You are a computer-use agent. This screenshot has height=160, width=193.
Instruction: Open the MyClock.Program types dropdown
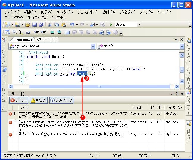(x=93, y=46)
